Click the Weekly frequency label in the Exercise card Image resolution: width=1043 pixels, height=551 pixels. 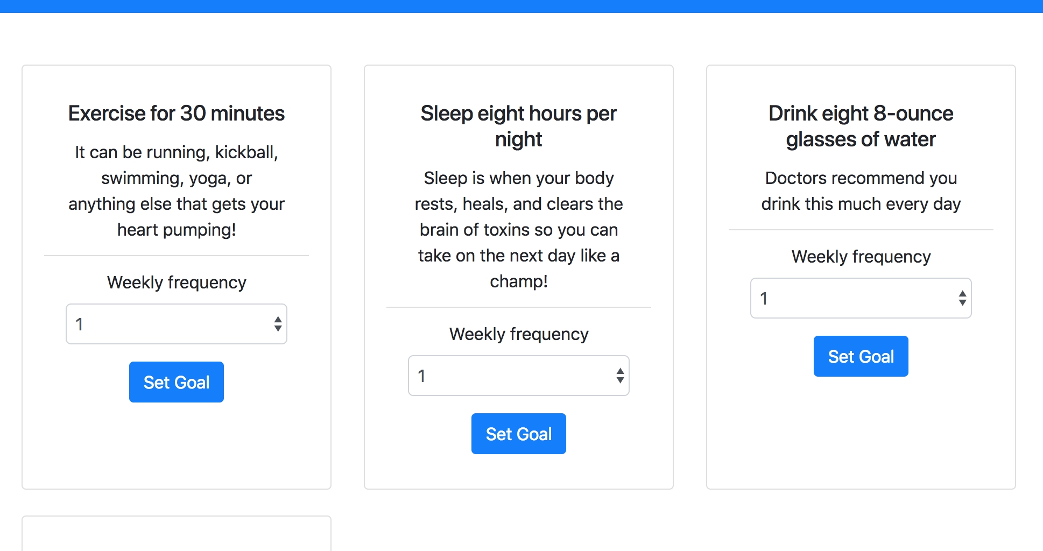(x=177, y=282)
